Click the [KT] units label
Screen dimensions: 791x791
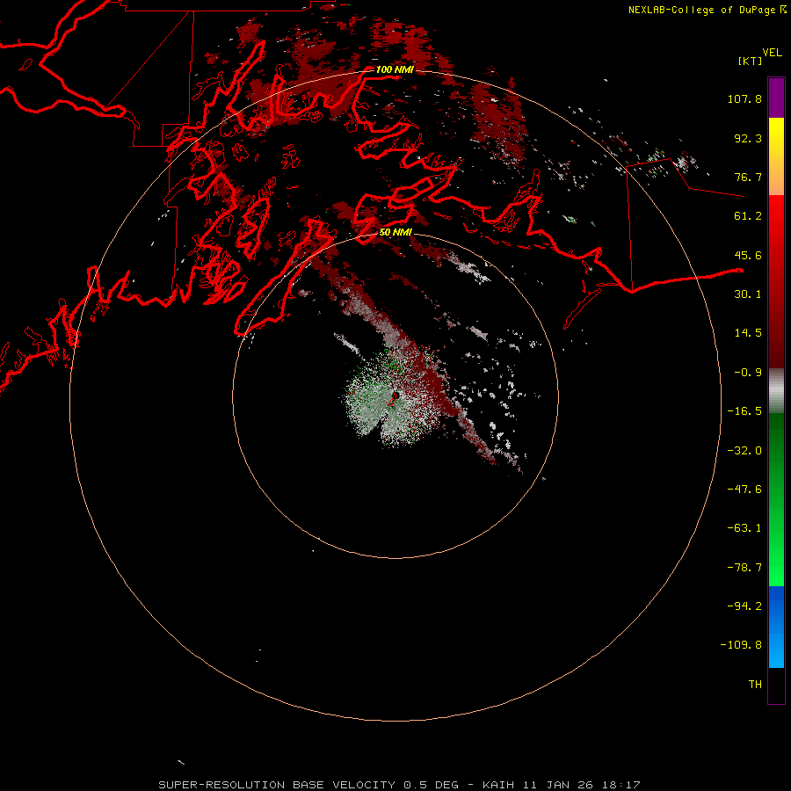point(751,61)
